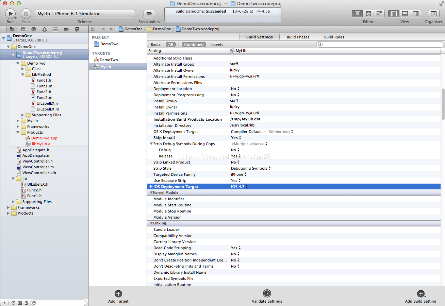Show the Debug navigator
445x306 pixels.
55,29
